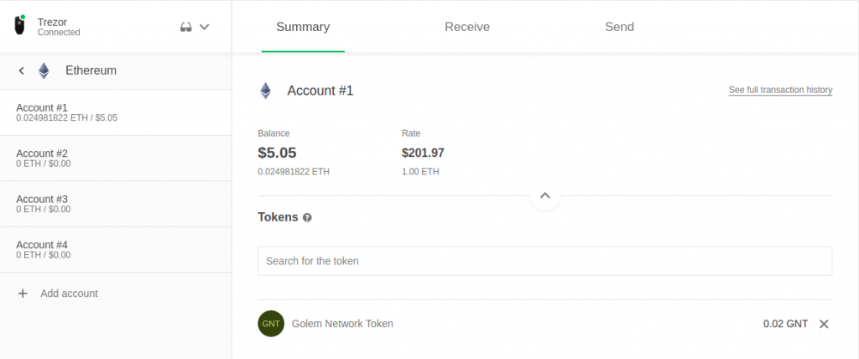The image size is (859, 359).
Task: Click the Ethereum icon beside Account #1 heading
Action: coord(265,91)
